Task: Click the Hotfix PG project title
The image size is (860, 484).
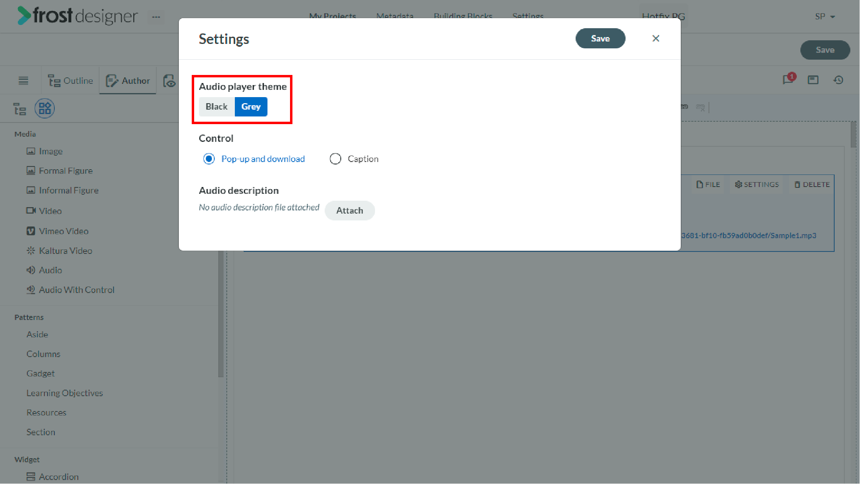Action: pyautogui.click(x=663, y=17)
